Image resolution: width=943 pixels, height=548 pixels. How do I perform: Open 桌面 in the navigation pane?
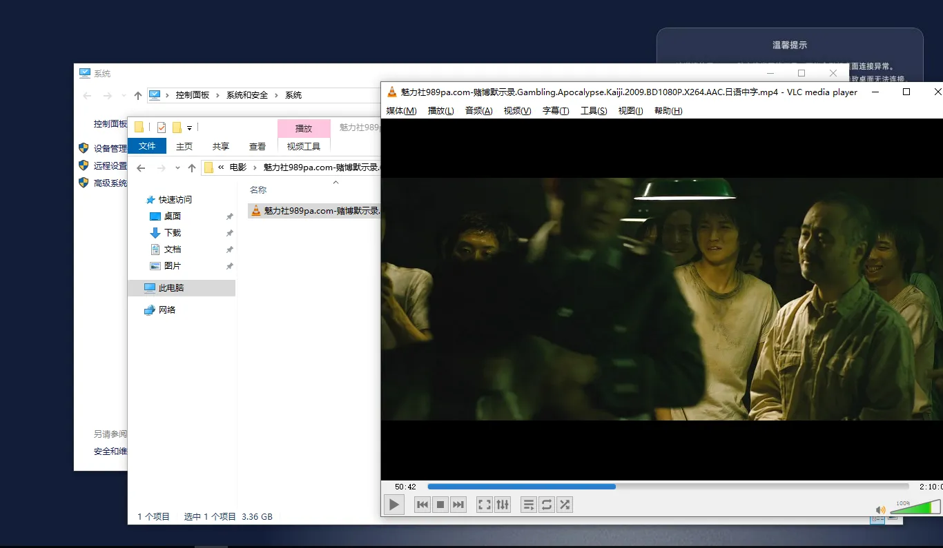(x=173, y=216)
